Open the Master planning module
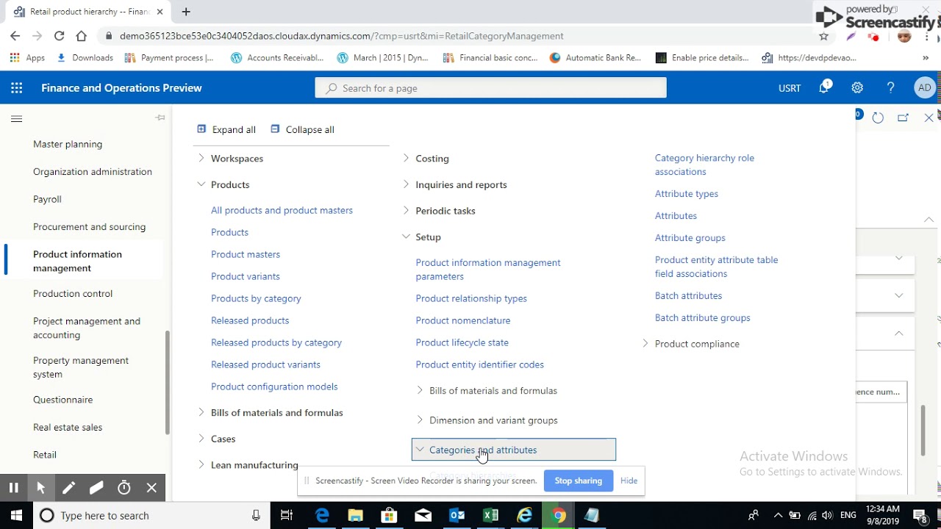The width and height of the screenshot is (941, 529). [68, 144]
